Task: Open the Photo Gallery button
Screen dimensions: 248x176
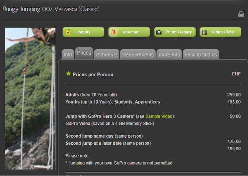Action: (175, 32)
